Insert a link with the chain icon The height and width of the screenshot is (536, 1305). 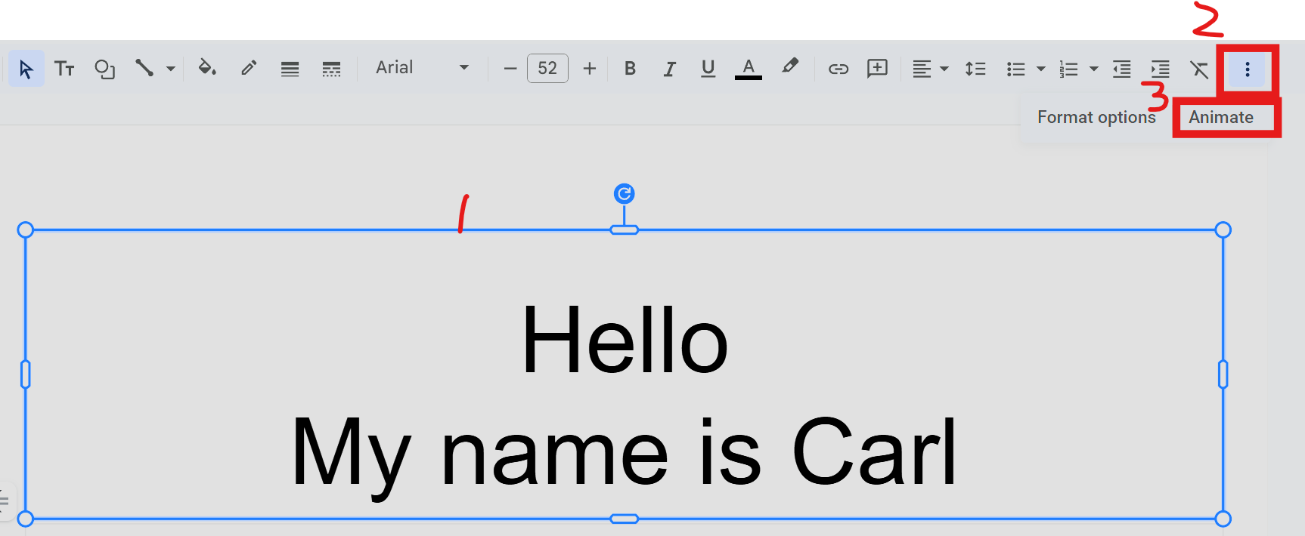pos(838,69)
